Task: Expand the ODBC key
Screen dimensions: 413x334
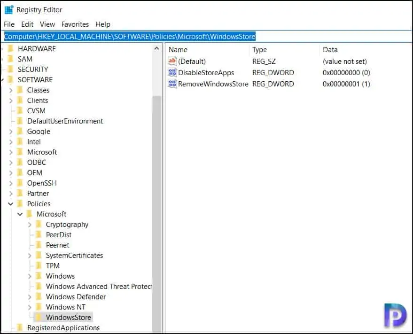Action: (11, 163)
